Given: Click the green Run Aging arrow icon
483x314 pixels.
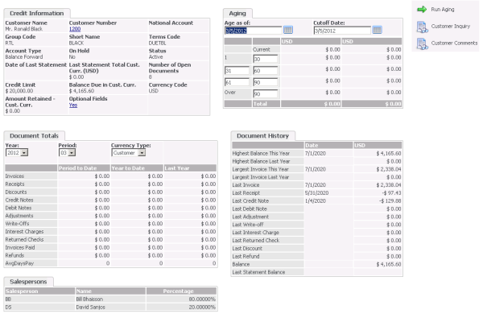Looking at the screenshot, I should 422,10.
